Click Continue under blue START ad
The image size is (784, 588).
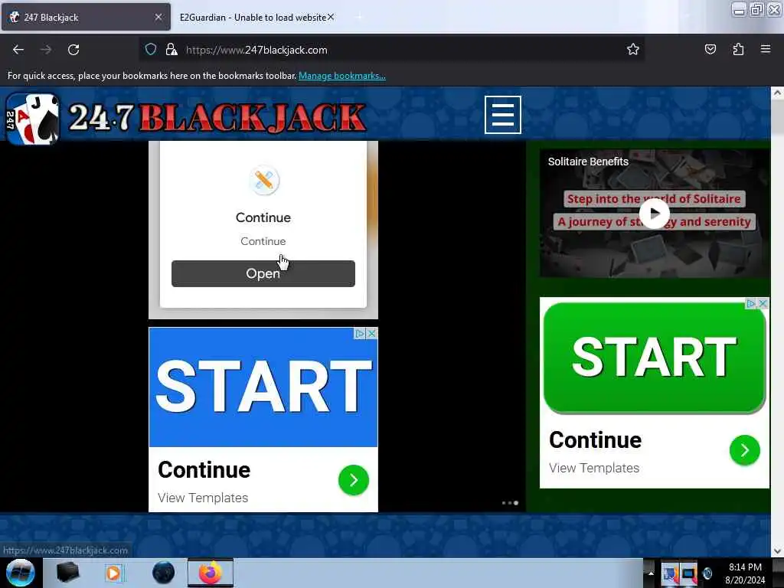tap(204, 470)
